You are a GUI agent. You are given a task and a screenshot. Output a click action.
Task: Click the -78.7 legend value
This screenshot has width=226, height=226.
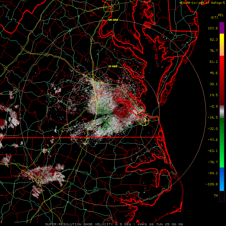pos(213,162)
